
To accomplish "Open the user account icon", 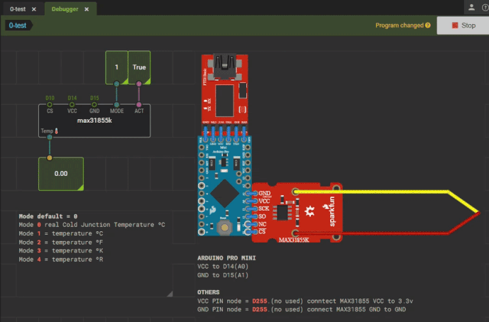I will click(x=471, y=7).
